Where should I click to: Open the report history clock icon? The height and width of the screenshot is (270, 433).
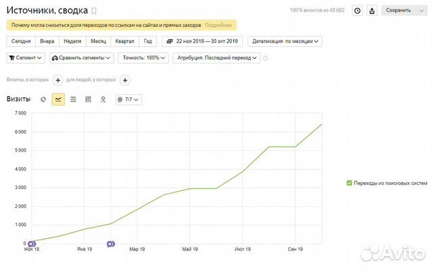click(x=357, y=11)
